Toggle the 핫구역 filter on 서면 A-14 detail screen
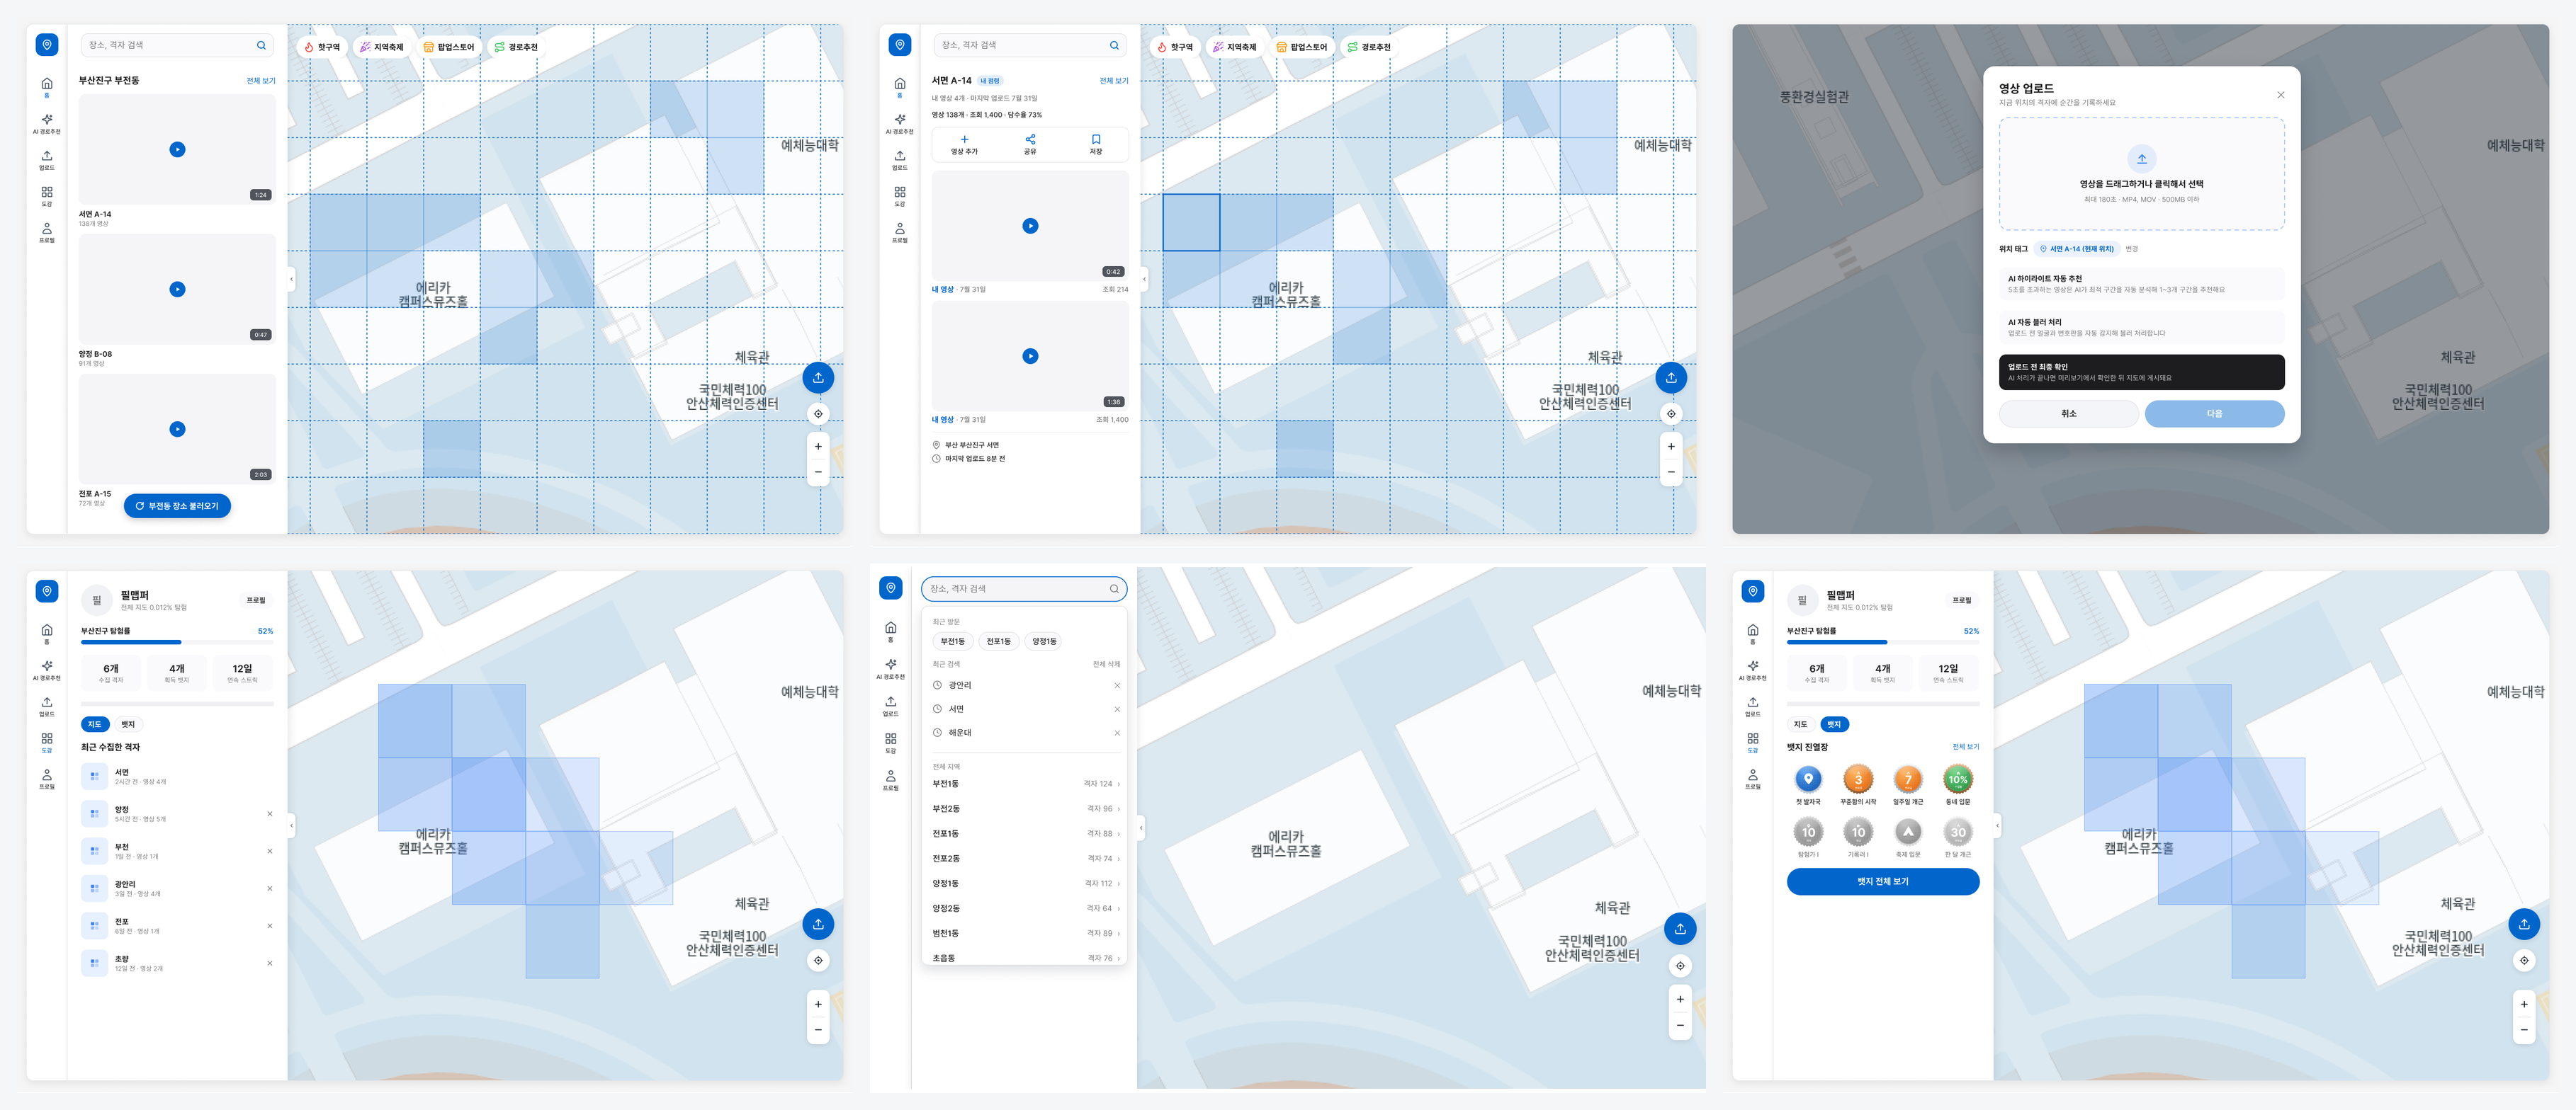The width and height of the screenshot is (2576, 1110). (1175, 47)
